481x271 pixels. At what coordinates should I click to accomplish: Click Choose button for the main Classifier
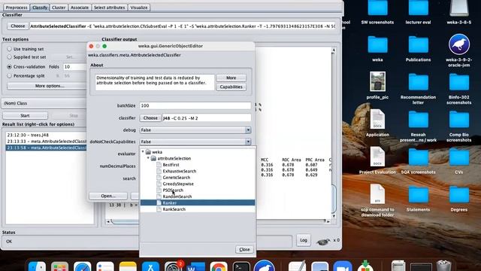click(x=18, y=26)
